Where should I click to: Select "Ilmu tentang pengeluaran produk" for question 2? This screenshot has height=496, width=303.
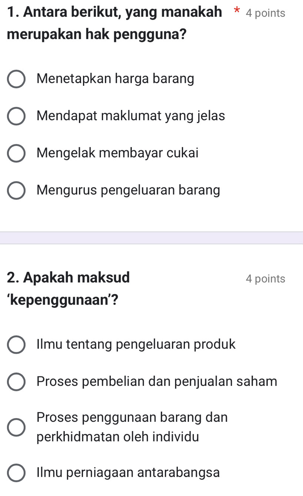pyautogui.click(x=16, y=345)
